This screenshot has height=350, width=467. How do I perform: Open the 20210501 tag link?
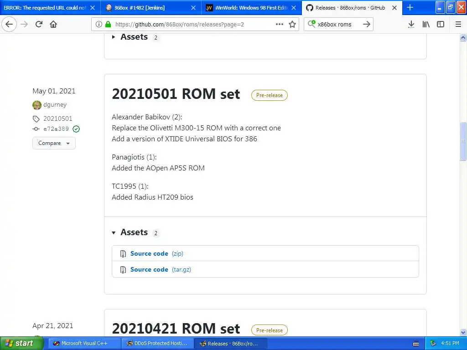coord(58,119)
